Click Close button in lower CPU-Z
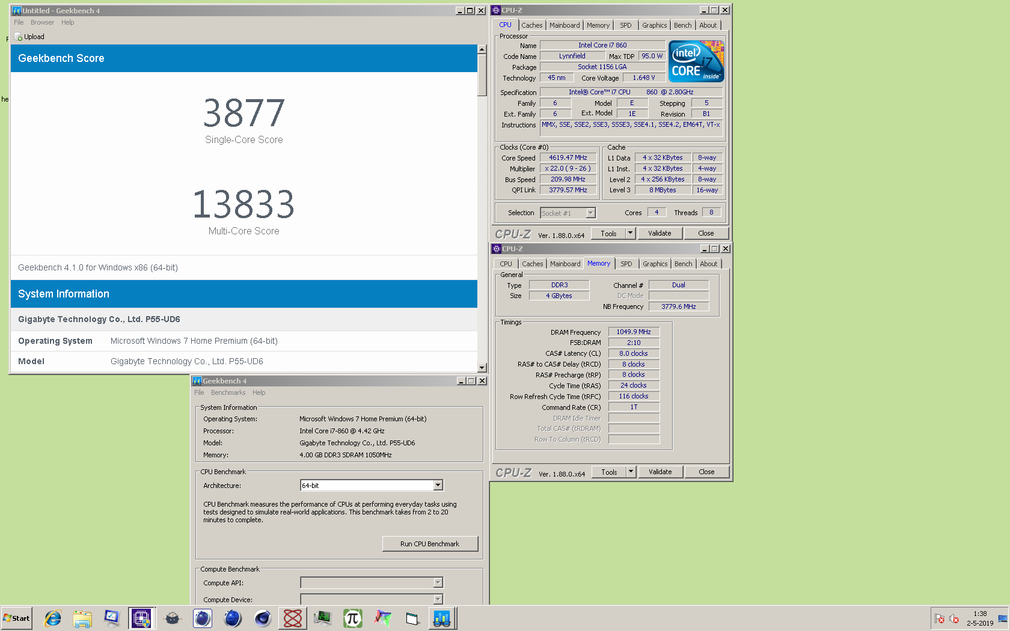The height and width of the screenshot is (631, 1010). [x=706, y=472]
